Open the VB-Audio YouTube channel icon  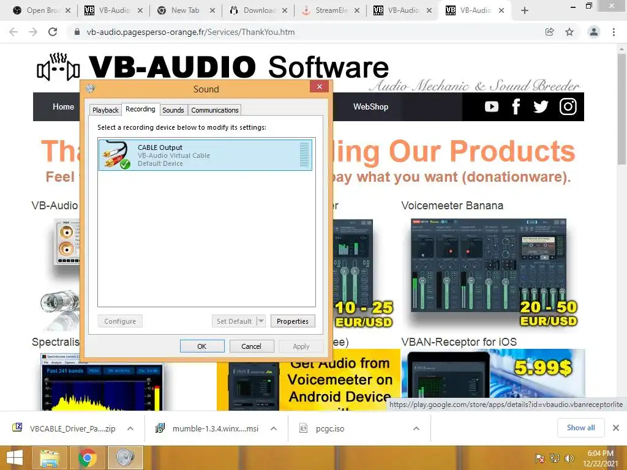click(x=492, y=106)
